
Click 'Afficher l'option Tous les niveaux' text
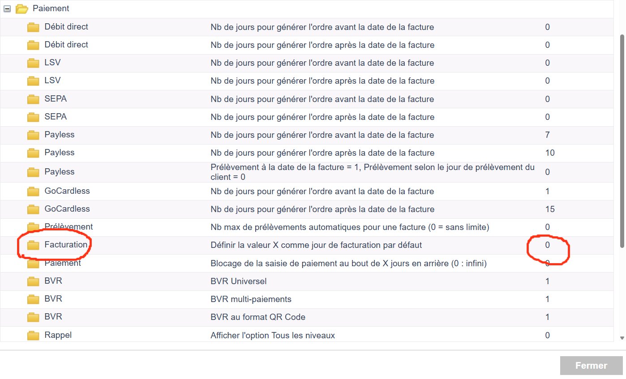[x=273, y=335]
